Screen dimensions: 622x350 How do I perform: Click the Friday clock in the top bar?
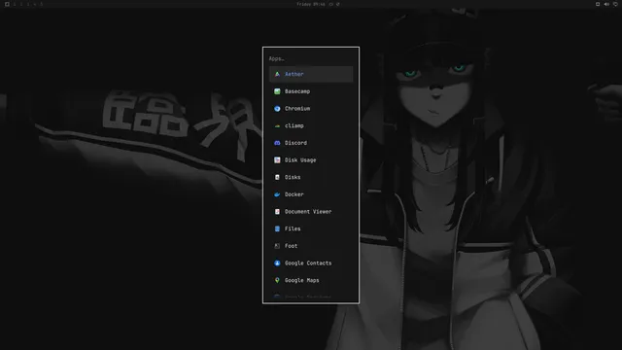tap(311, 4)
